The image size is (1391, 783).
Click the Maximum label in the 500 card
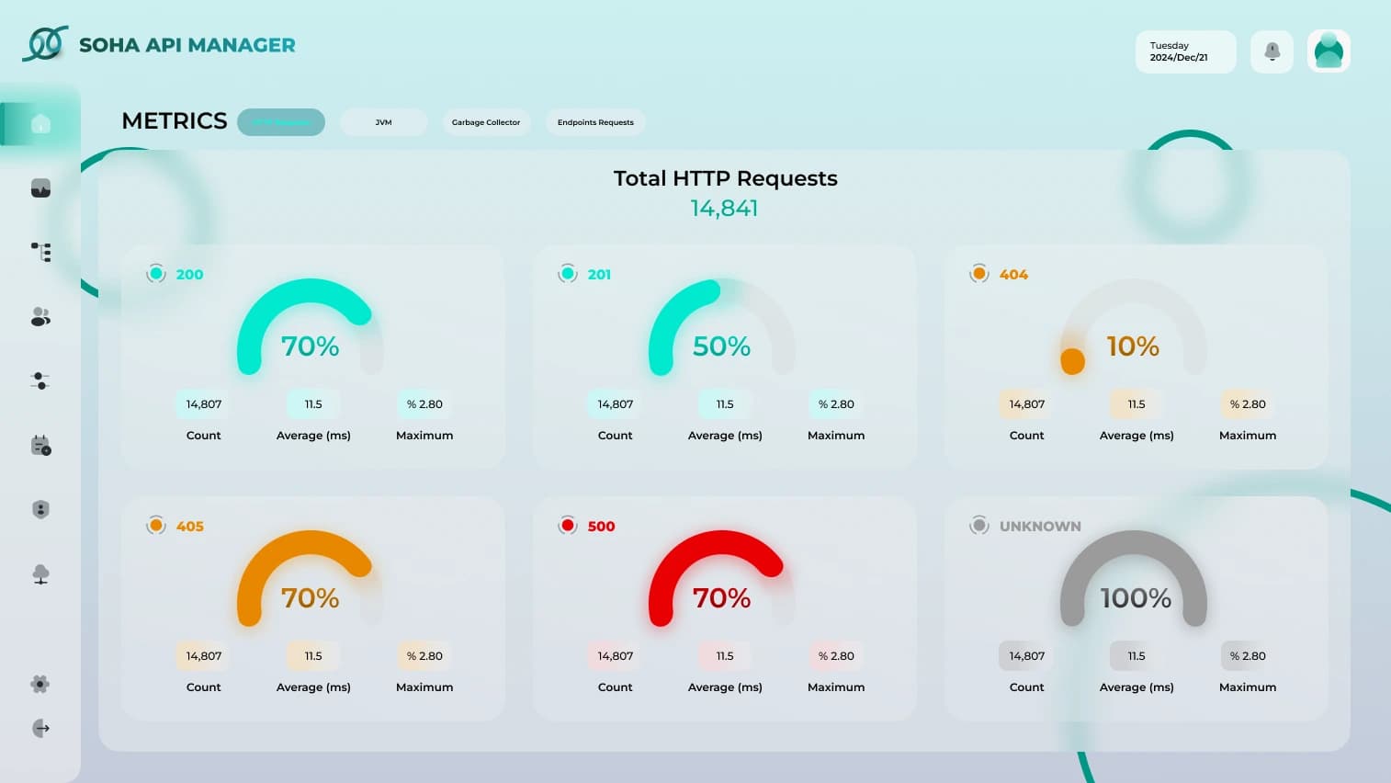point(836,687)
